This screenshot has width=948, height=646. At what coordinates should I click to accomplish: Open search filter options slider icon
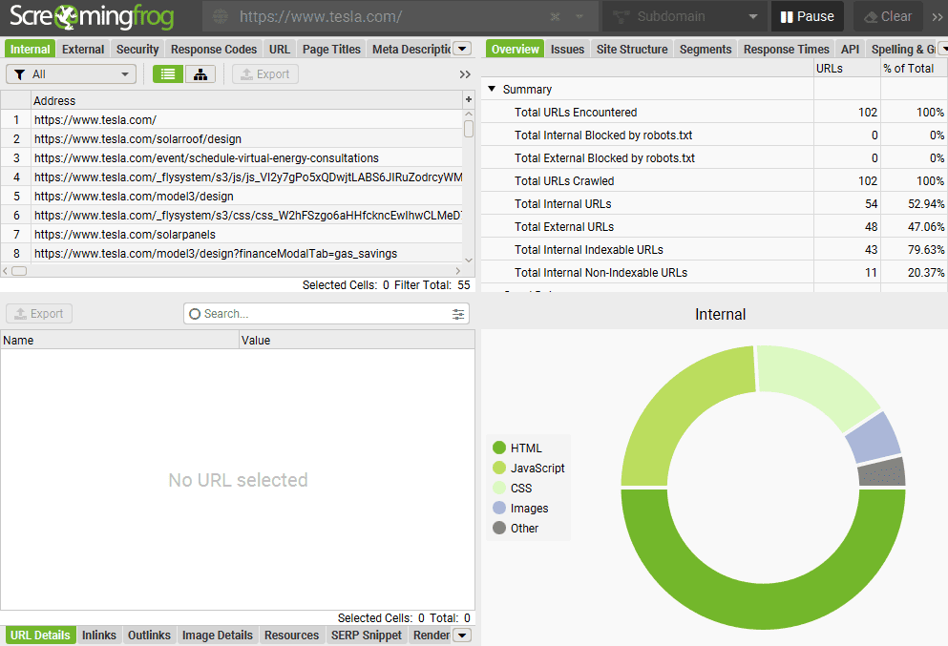(458, 314)
